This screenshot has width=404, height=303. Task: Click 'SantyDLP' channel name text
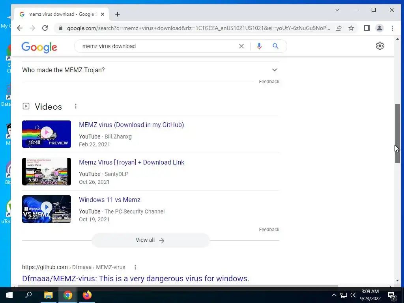point(116,174)
